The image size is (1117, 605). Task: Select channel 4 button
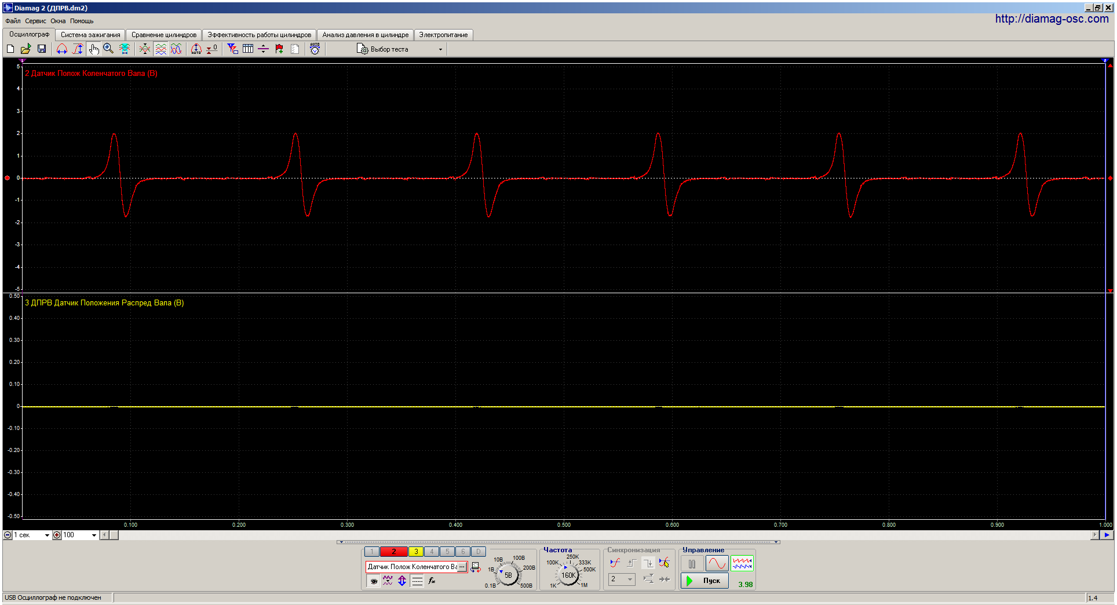tap(432, 552)
